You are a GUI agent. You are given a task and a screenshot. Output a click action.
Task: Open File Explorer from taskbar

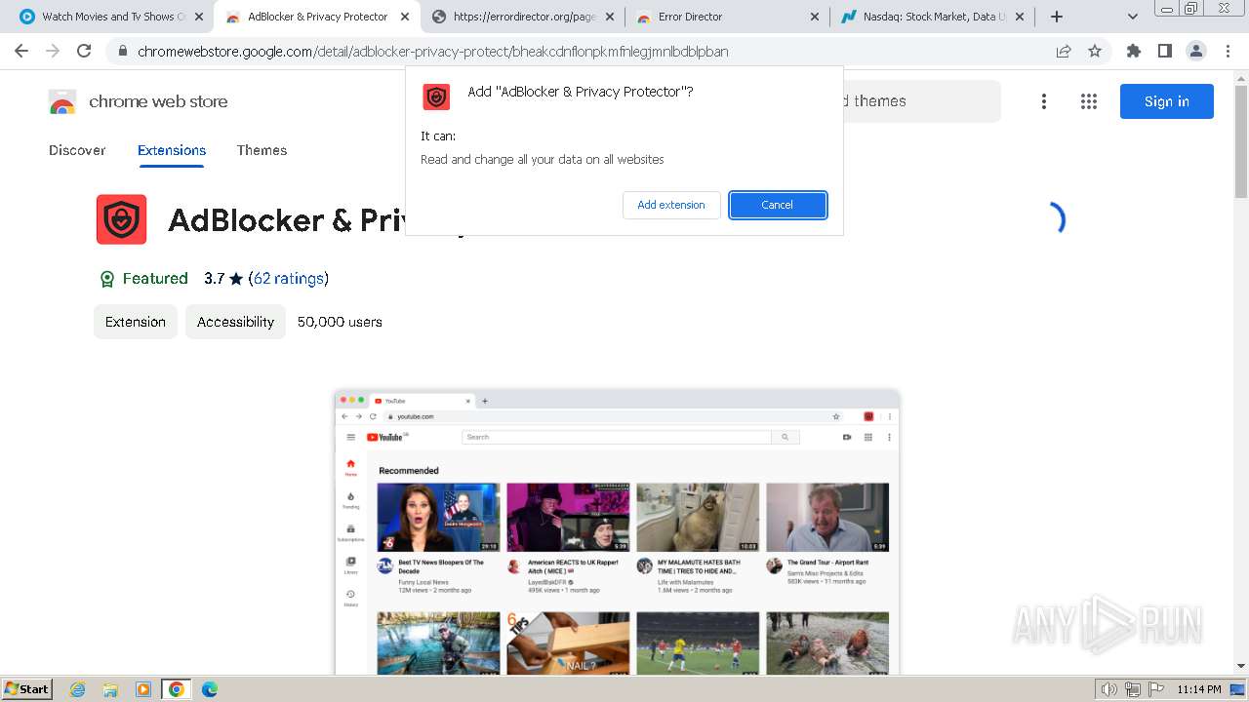[110, 689]
